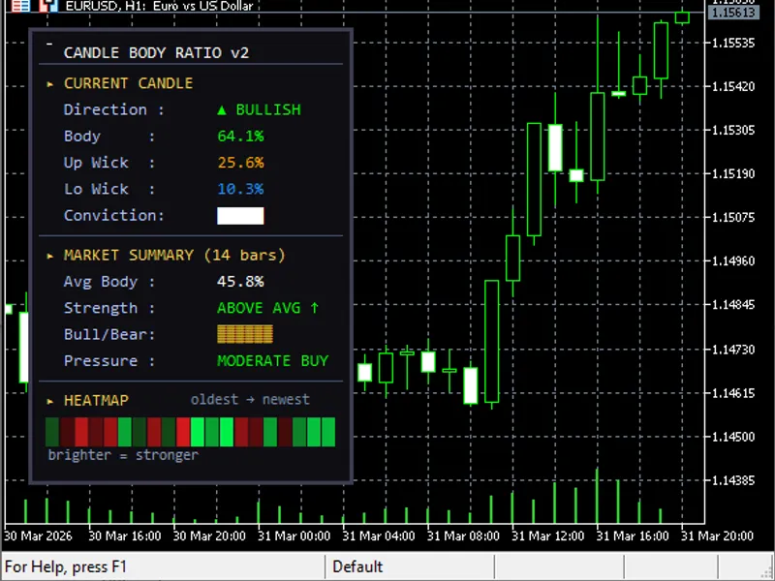Image resolution: width=775 pixels, height=581 pixels.
Task: Collapse the Candle Body Ratio panel with the dash button
Action: pyautogui.click(x=49, y=45)
